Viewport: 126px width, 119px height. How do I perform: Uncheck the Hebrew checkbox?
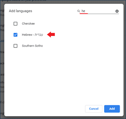point(16,35)
